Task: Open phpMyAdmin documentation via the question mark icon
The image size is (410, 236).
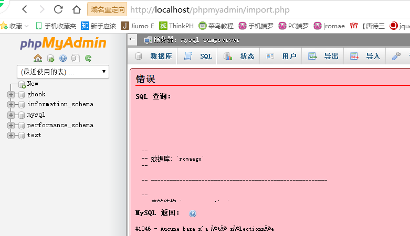Action: pos(63,58)
